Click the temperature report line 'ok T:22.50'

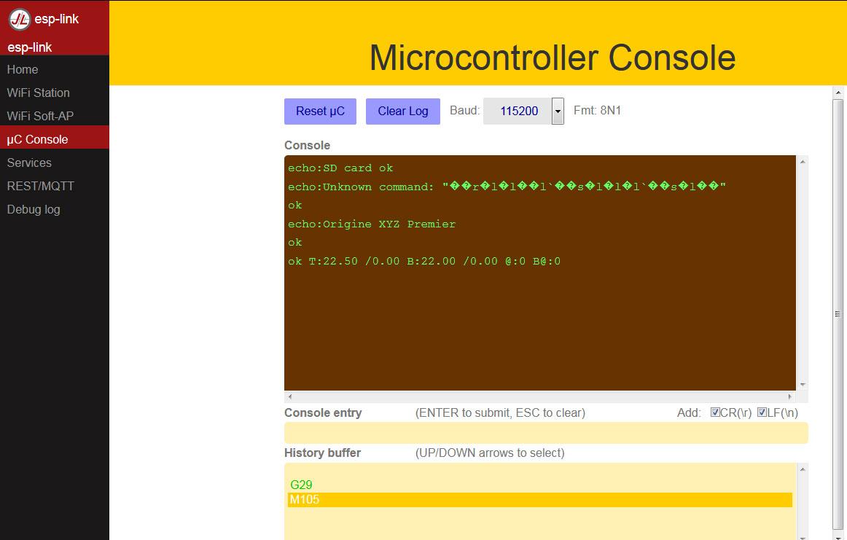pyautogui.click(x=424, y=262)
